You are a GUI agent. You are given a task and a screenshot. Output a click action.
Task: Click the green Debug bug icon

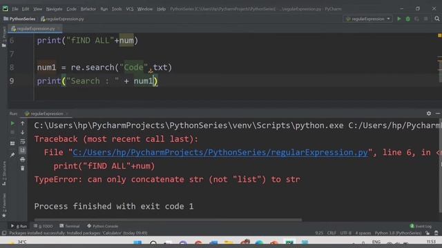(x=408, y=19)
